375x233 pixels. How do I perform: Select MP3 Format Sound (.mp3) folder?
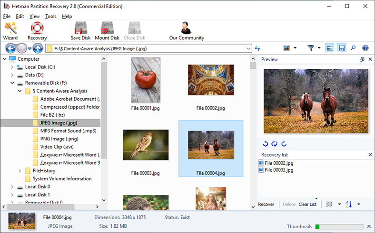(68, 131)
